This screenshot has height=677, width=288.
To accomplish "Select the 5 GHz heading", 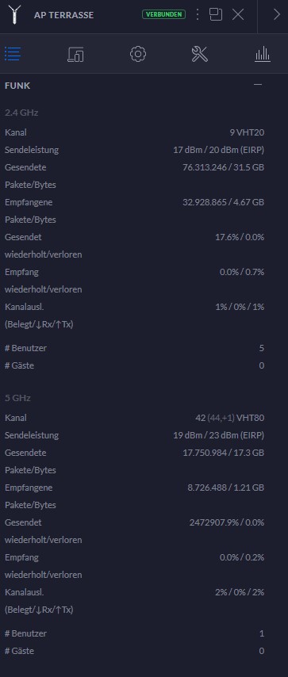I will (17, 398).
